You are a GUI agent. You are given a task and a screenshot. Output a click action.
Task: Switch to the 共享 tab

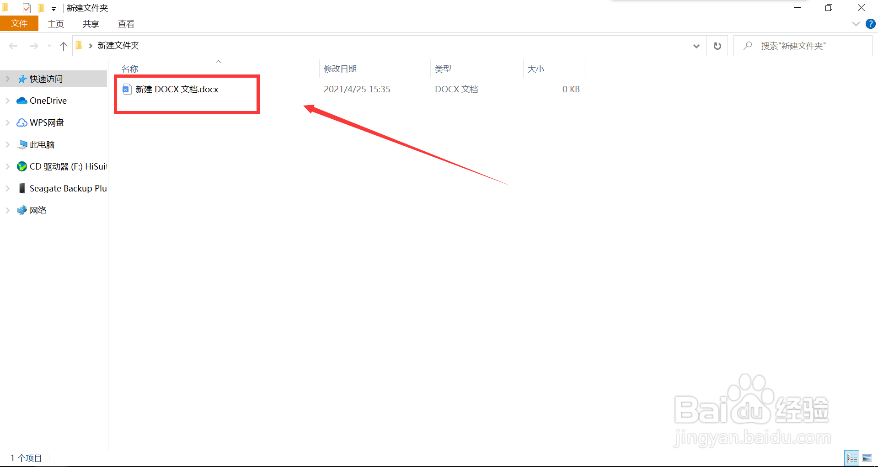pos(91,24)
